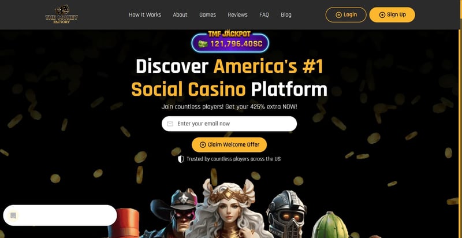
Task: Open the TMF Jackpot amount banner
Action: (x=230, y=42)
